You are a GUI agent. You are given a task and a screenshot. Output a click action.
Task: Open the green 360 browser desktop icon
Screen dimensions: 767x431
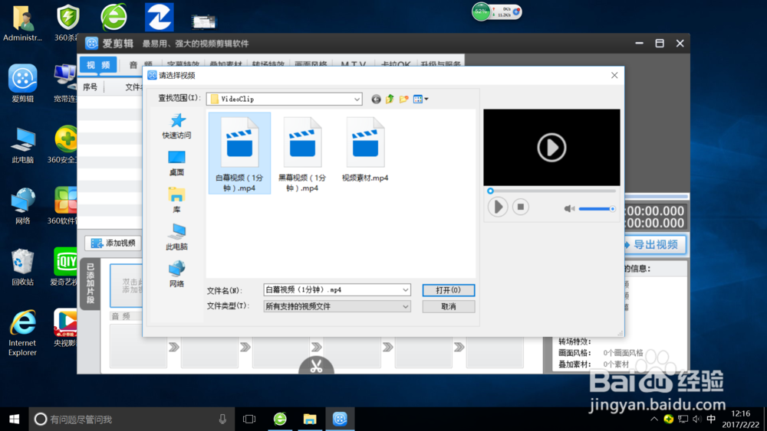pyautogui.click(x=114, y=17)
